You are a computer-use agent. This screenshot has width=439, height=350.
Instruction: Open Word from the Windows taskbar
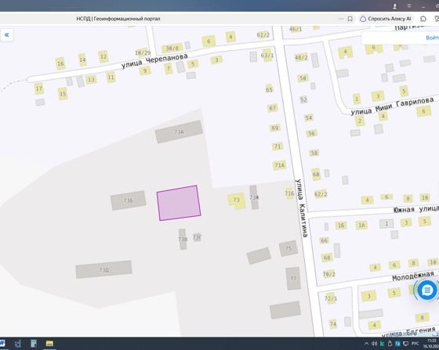point(2,343)
